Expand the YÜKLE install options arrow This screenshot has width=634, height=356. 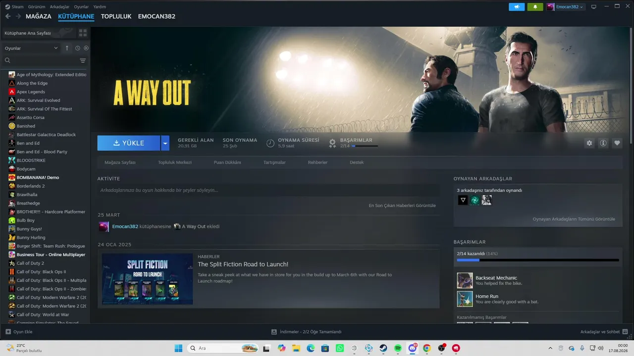[x=165, y=143]
